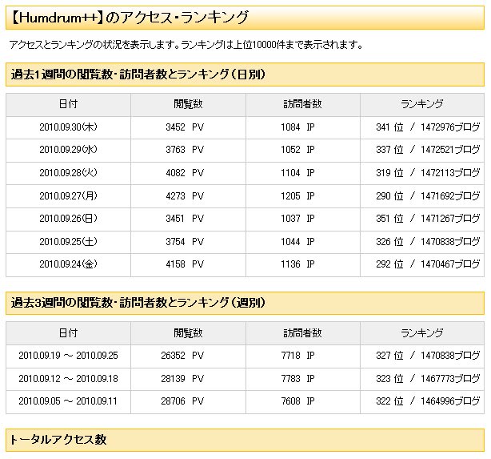
Task: Select the 1104 IP visitor cell
Action: [303, 173]
